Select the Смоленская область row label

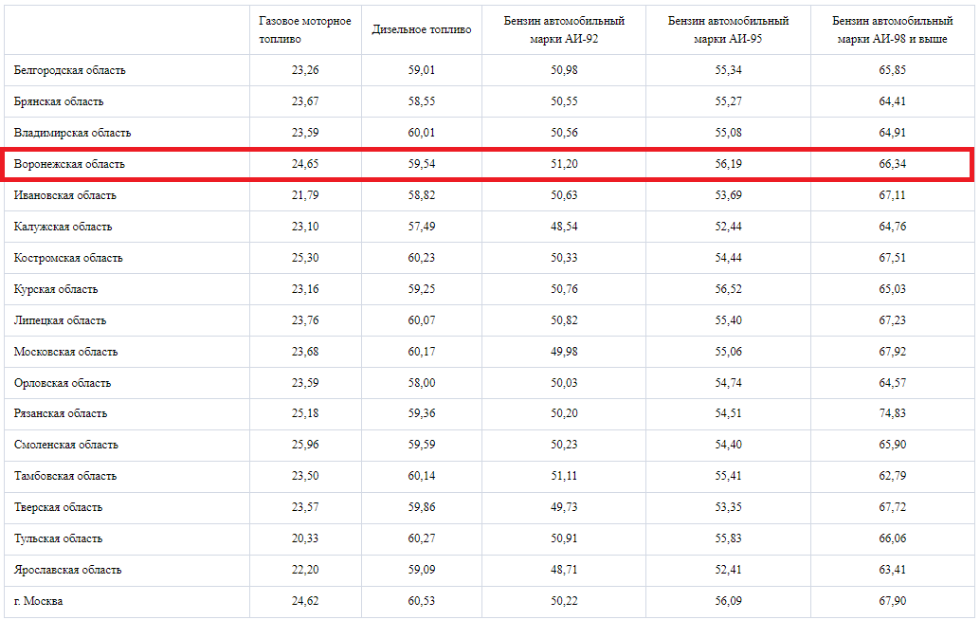pos(65,445)
